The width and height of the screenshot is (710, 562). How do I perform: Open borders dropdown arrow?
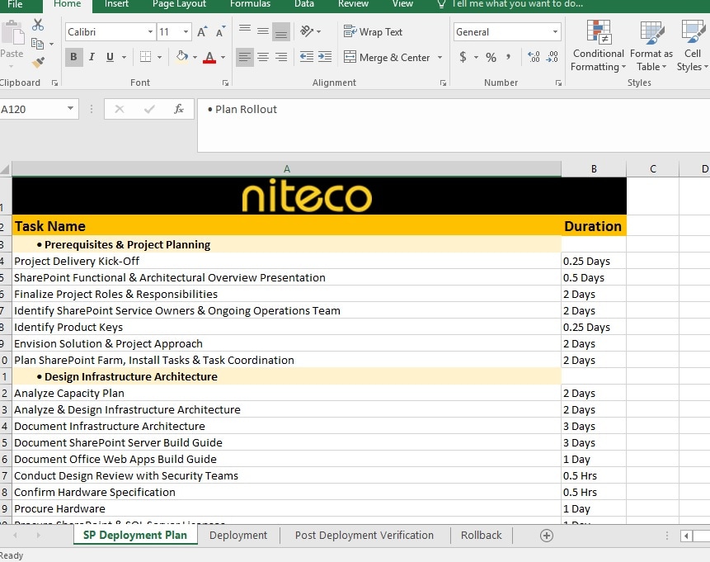pyautogui.click(x=159, y=58)
